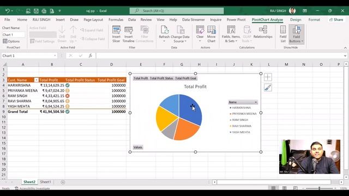Expand the formula bar

345,56
